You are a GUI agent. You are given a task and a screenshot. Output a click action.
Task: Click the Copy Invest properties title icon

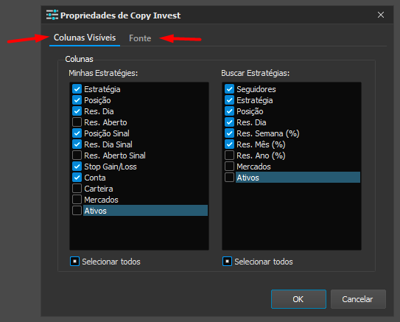52,15
